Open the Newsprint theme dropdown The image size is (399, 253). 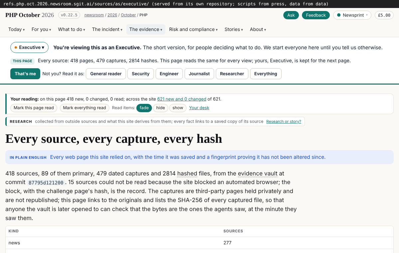click(x=352, y=15)
